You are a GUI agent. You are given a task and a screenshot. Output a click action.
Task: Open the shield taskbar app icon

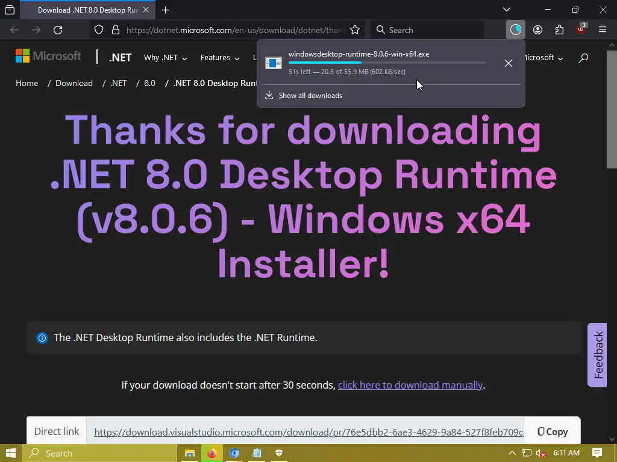[x=279, y=454]
